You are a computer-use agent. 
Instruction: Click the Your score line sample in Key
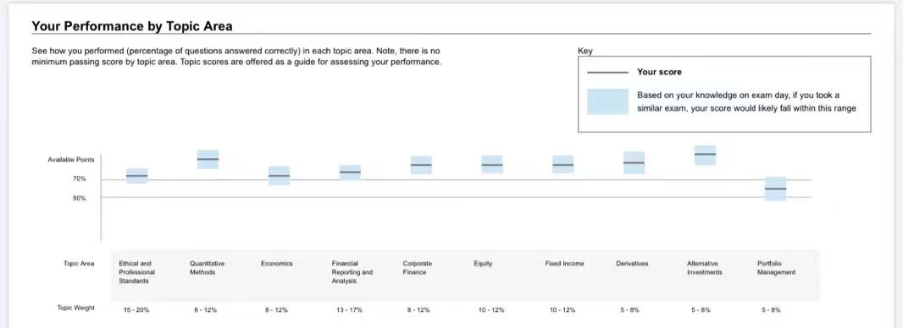[607, 73]
